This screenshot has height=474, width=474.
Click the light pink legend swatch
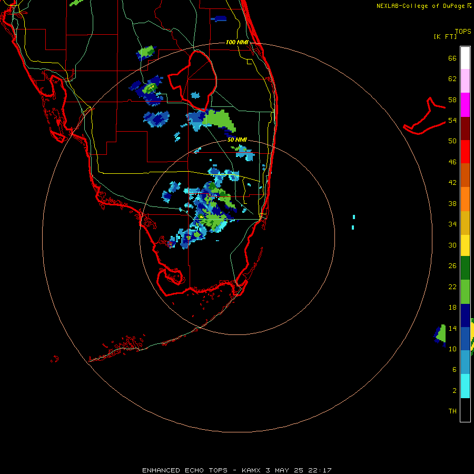click(465, 81)
